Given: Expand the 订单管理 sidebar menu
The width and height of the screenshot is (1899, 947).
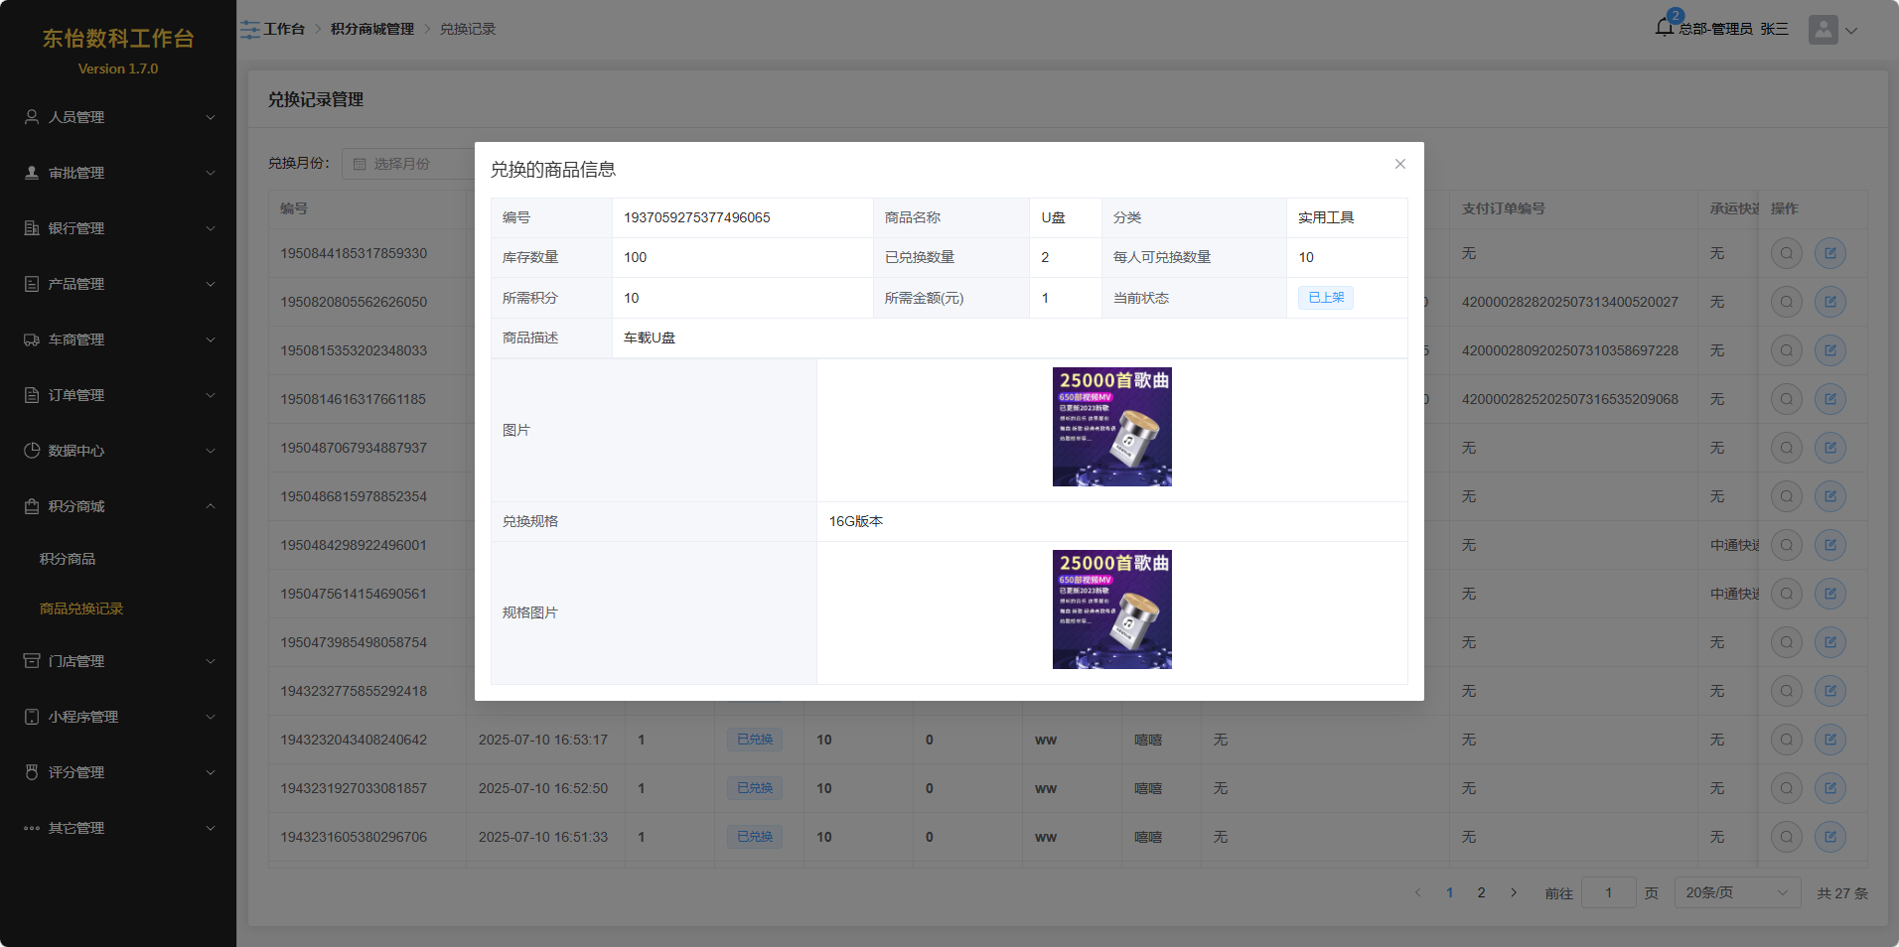Looking at the screenshot, I should click(x=118, y=395).
